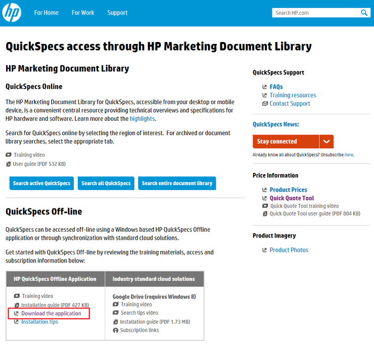Click the search magnifier icon

(364, 13)
